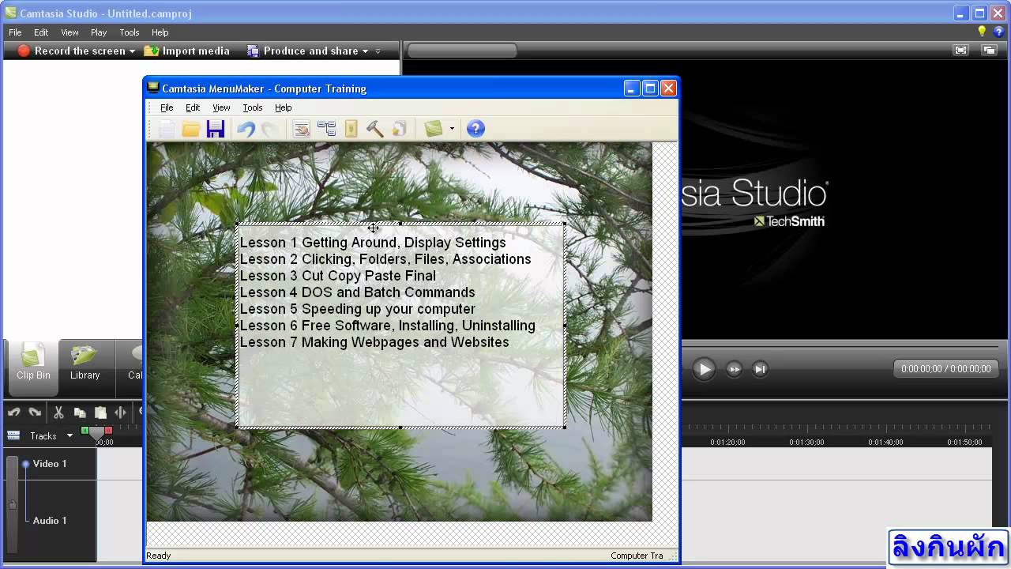Click the green template icon in MenuMaker
The width and height of the screenshot is (1011, 569).
point(434,129)
